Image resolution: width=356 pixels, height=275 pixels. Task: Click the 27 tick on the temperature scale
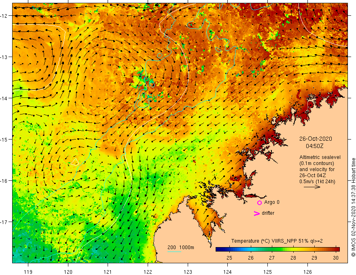point(272,258)
